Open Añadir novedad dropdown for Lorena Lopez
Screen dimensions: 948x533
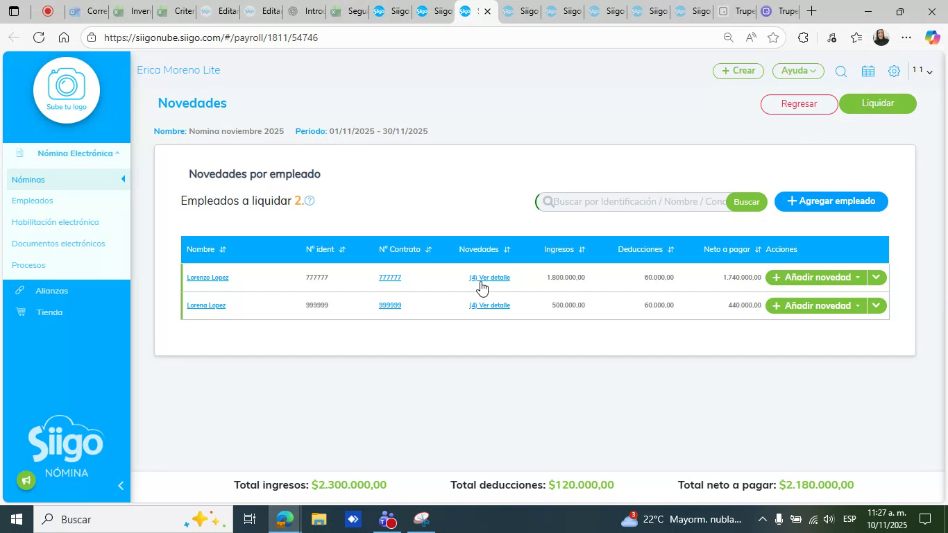tap(816, 305)
